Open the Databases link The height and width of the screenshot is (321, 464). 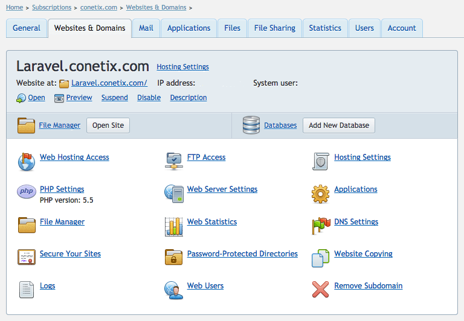click(280, 126)
